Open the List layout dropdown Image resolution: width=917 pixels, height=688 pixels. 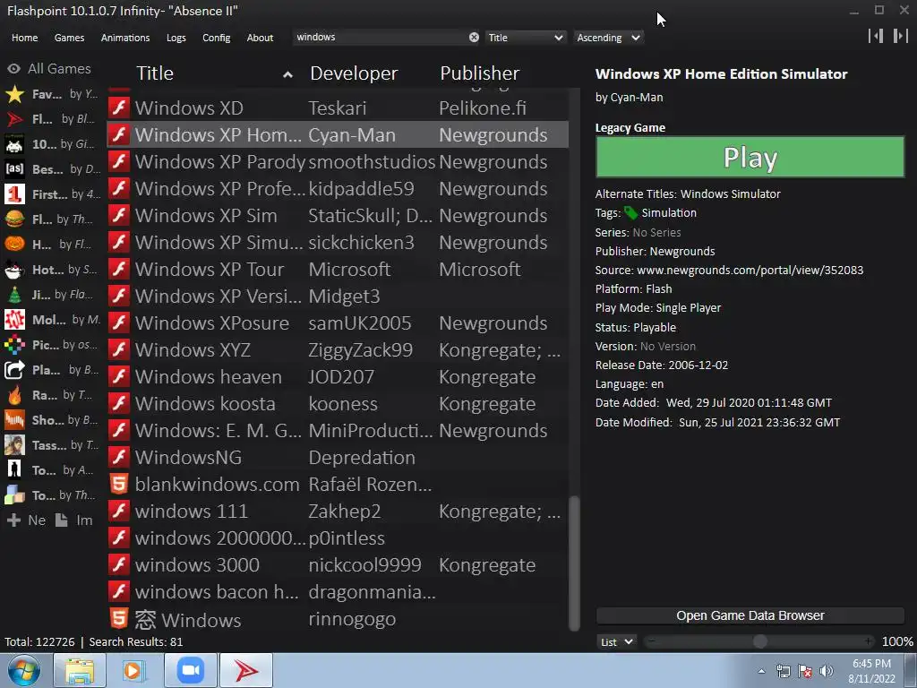(616, 641)
